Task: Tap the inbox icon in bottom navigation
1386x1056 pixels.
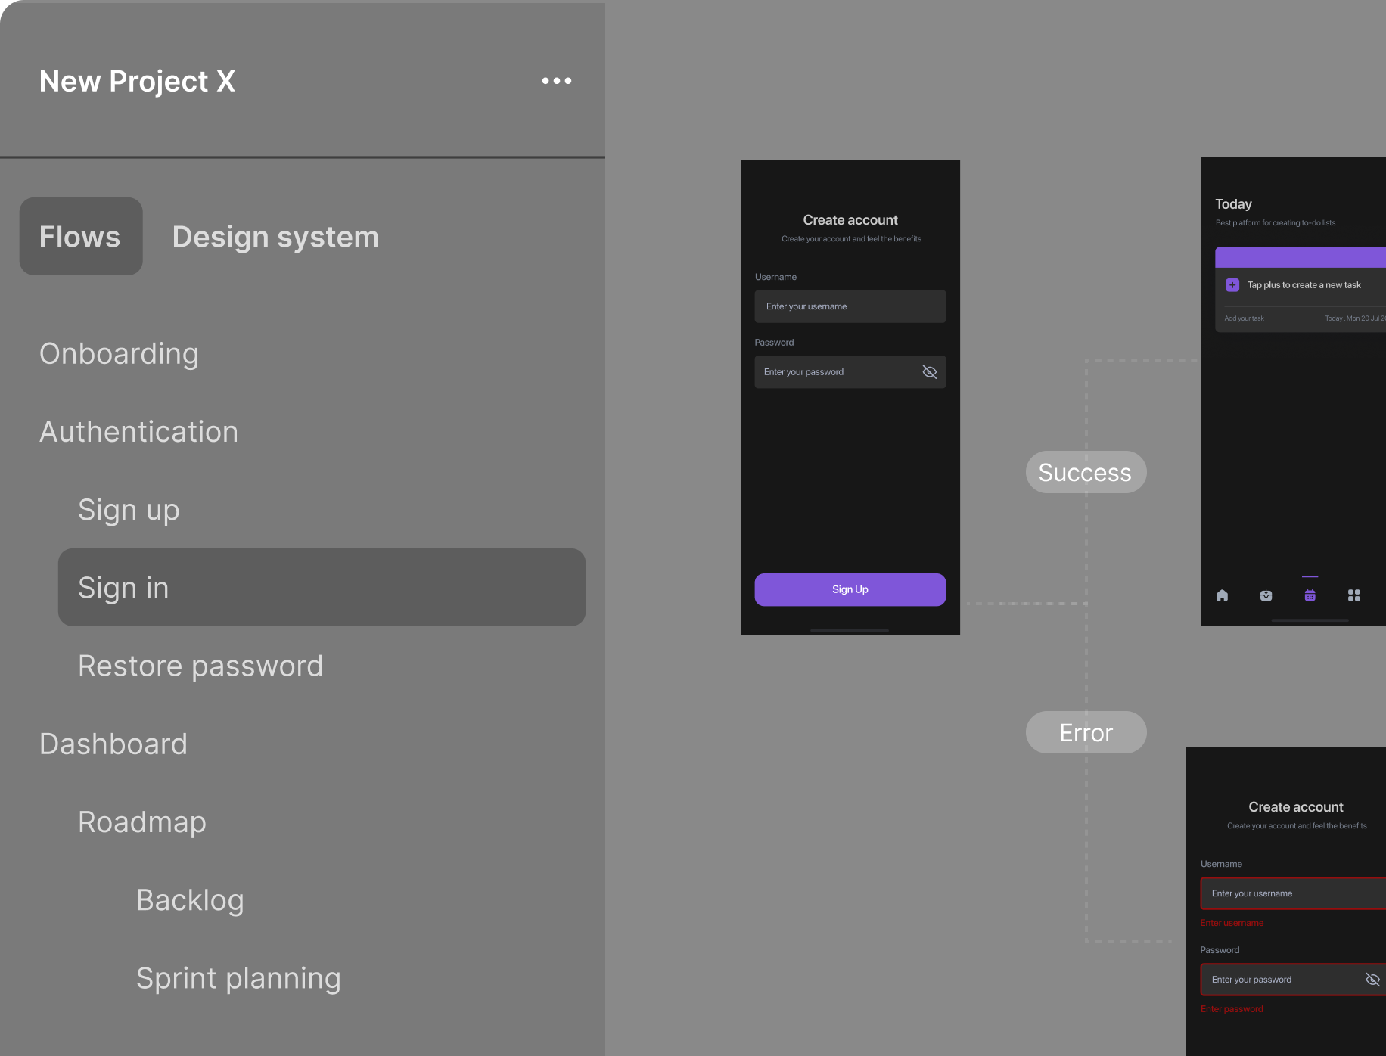Action: point(1266,595)
